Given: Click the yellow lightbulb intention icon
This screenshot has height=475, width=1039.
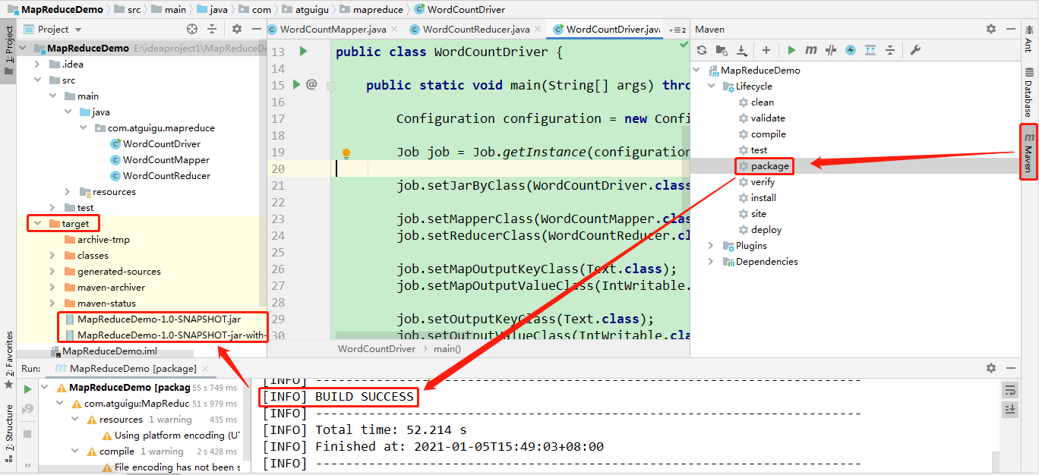Looking at the screenshot, I should coord(346,153).
